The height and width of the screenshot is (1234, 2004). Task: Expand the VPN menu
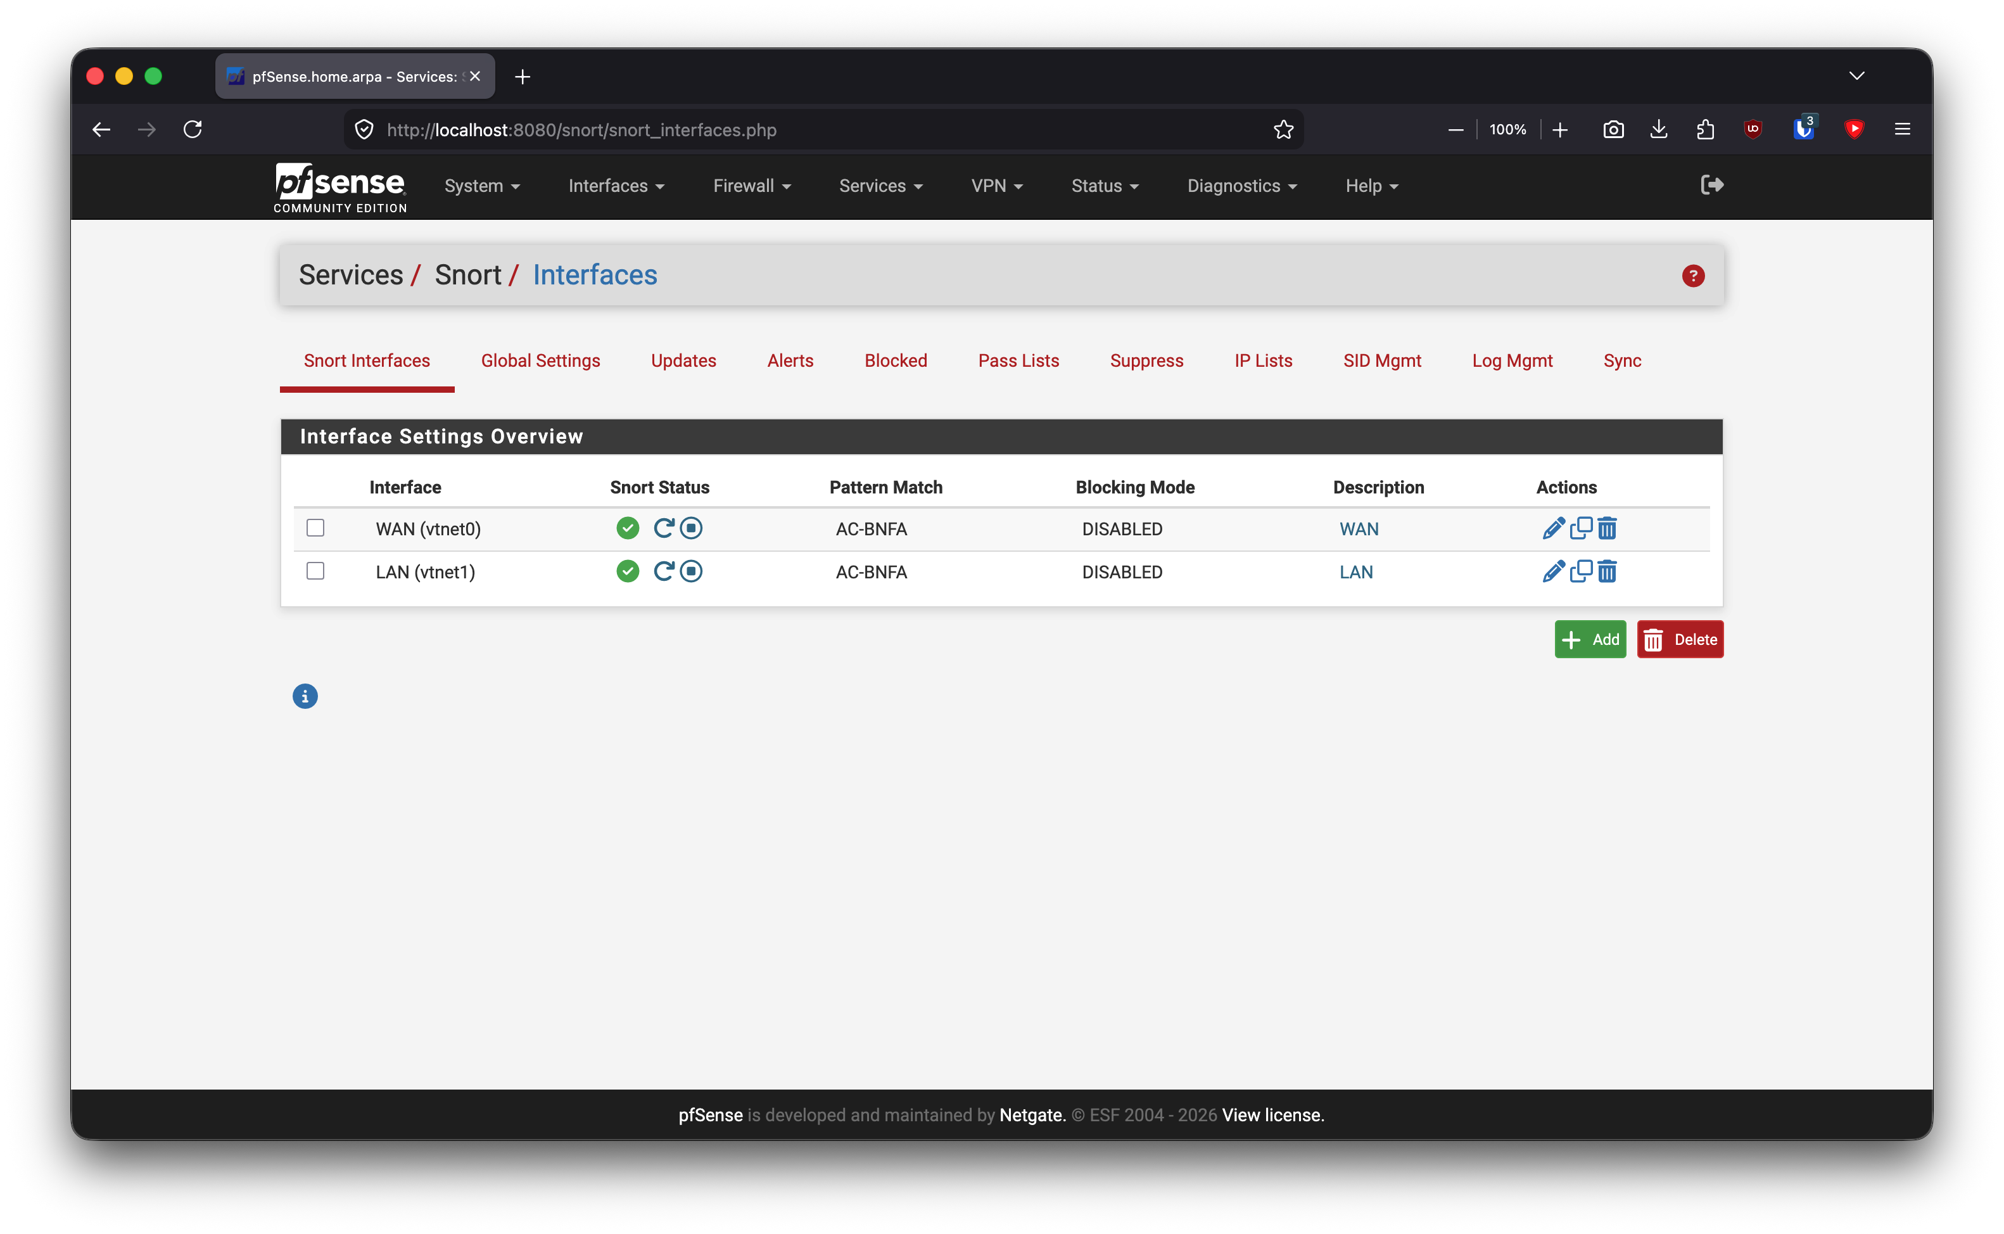[x=996, y=186]
